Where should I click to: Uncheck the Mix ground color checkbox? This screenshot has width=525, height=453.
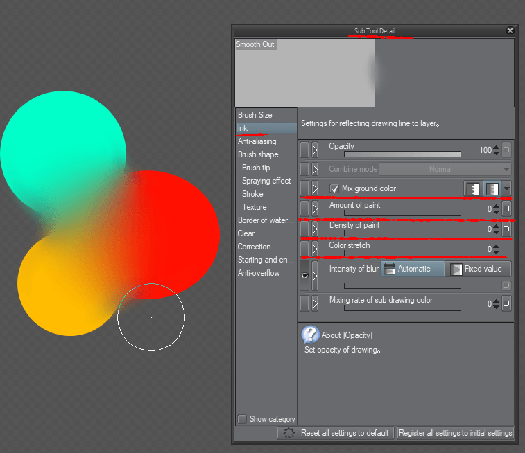(334, 188)
